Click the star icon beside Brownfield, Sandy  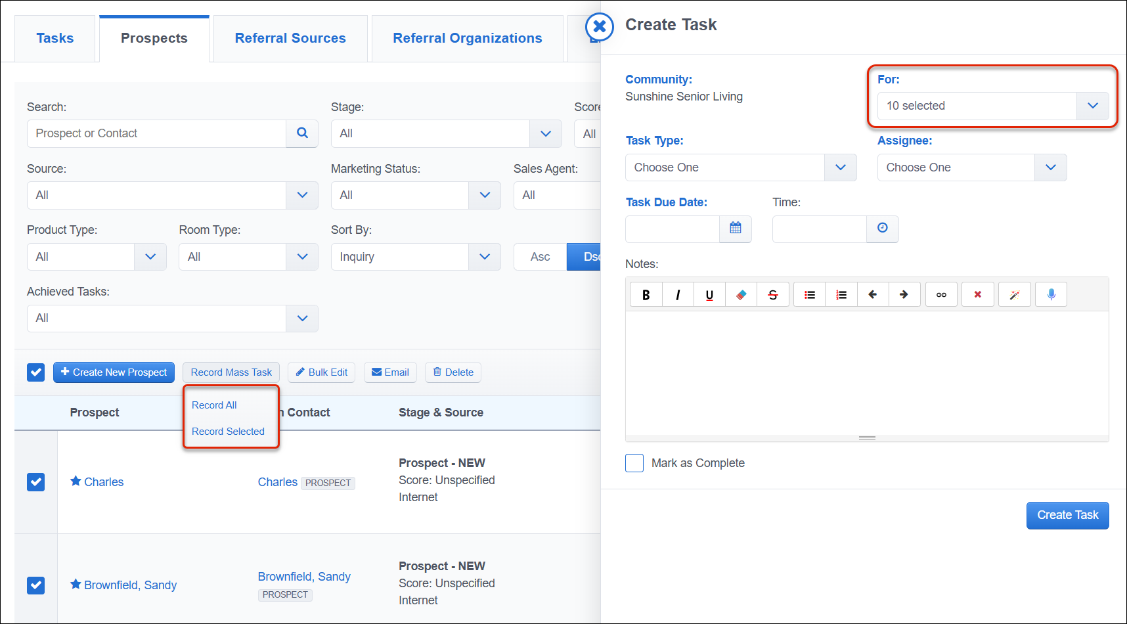click(76, 585)
